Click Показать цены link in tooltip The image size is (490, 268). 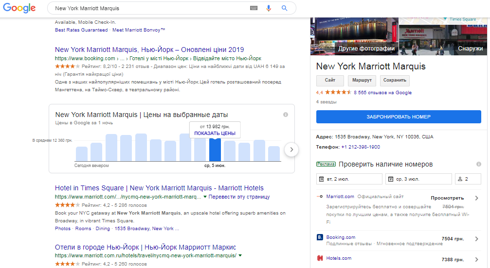pyautogui.click(x=215, y=134)
